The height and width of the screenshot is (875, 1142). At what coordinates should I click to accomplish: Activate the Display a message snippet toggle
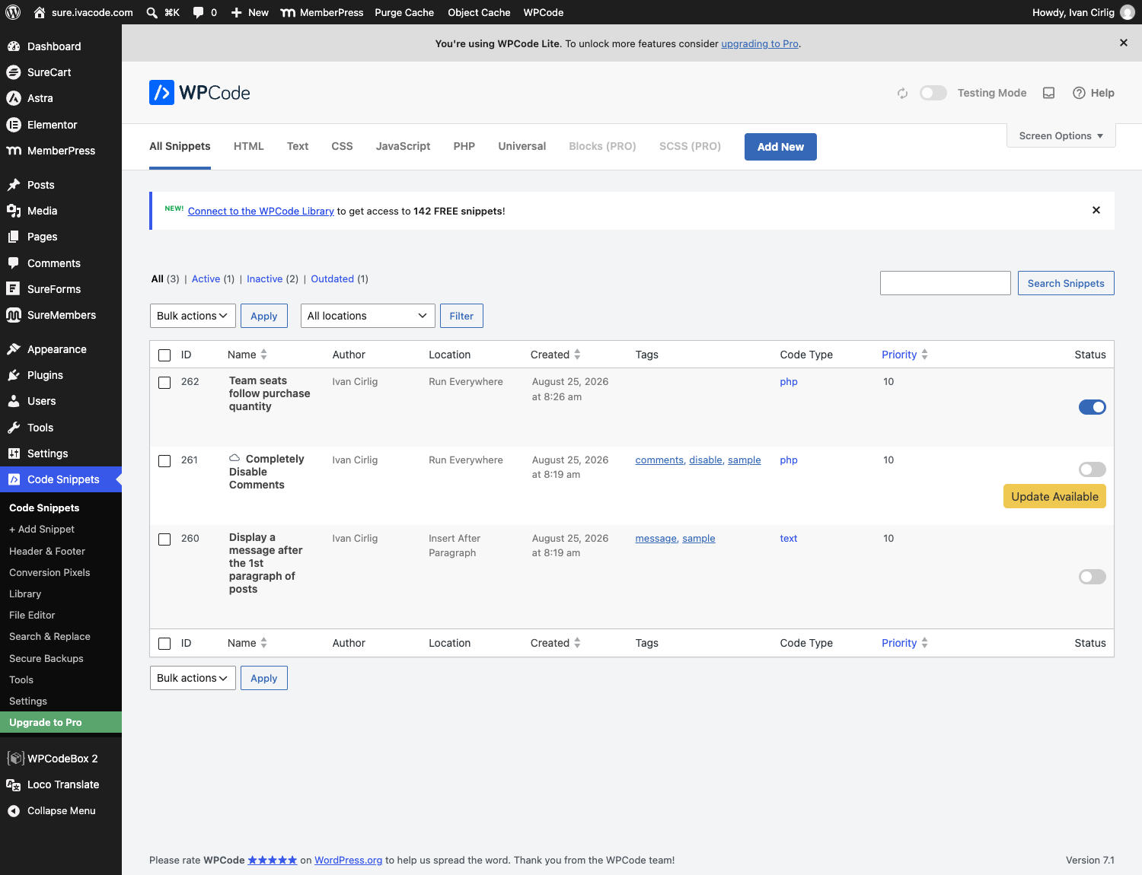tap(1093, 577)
